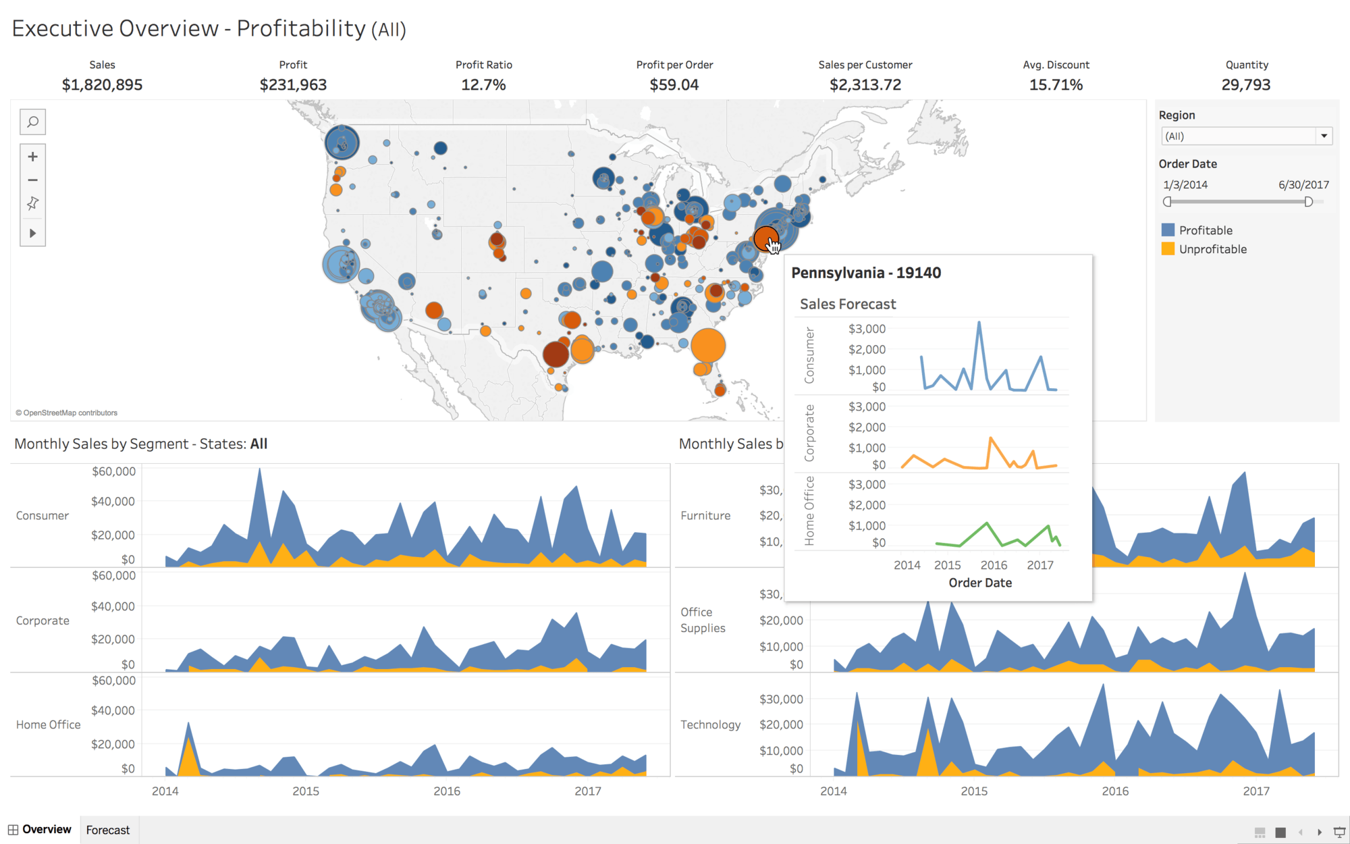
Task: Click the play arrow icon on map toolbar
Action: pos(35,234)
